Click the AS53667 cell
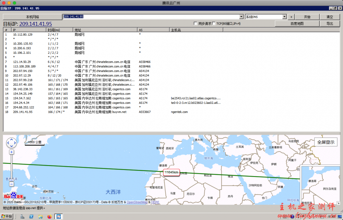This screenshot has height=220, width=343. [x=145, y=112]
